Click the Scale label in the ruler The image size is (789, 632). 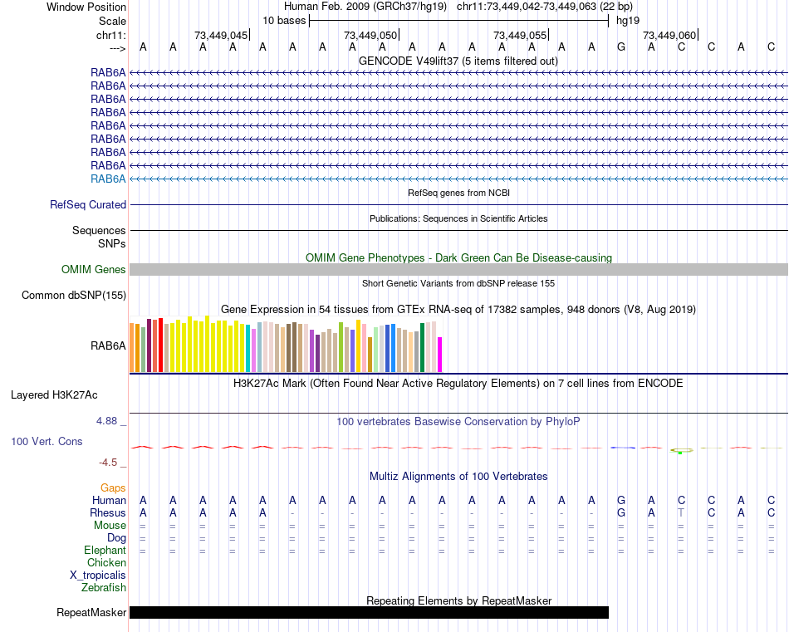(112, 21)
